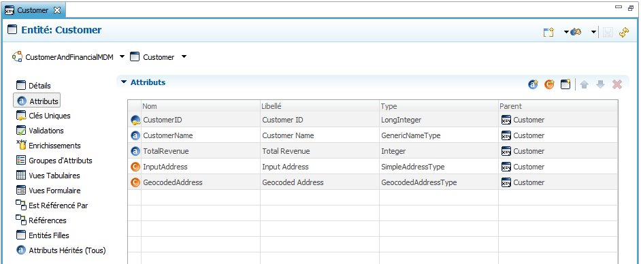Open the Customer breadcrumb dropdown arrow
This screenshot has width=641, height=264.
coord(184,56)
